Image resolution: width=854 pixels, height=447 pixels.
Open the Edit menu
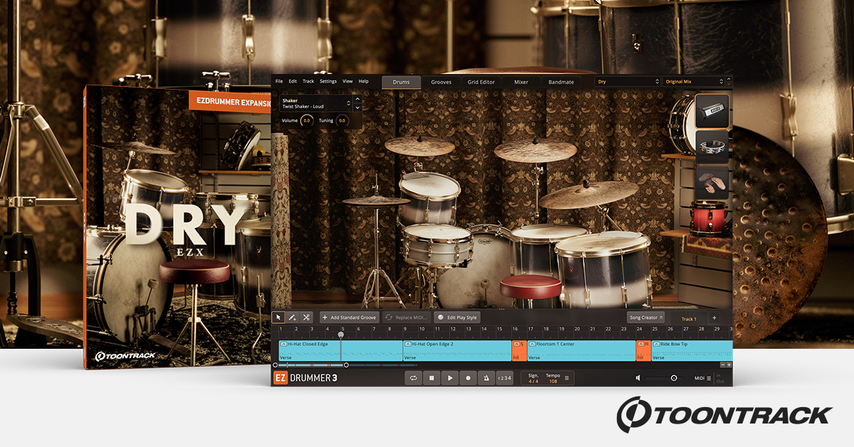tap(292, 82)
